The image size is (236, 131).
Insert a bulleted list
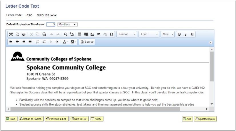click(x=44, y=42)
